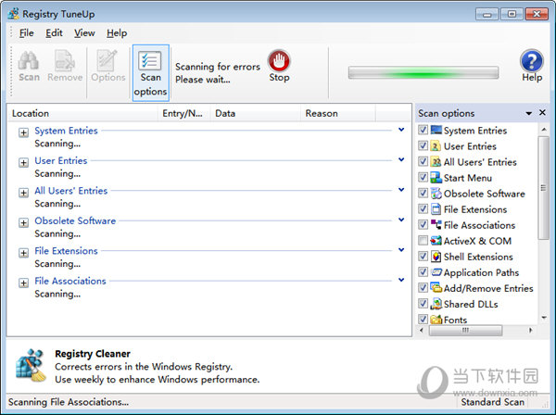Collapse the System Entries group with its chevron
Image resolution: width=556 pixels, height=415 pixels.
point(401,130)
